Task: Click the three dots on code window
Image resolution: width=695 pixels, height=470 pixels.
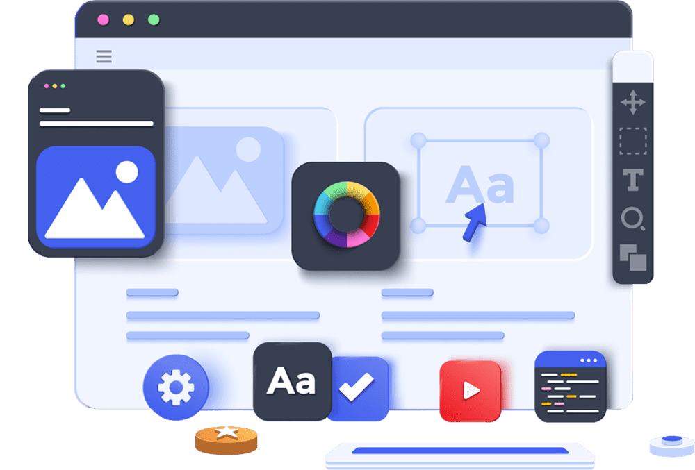Action: [589, 360]
